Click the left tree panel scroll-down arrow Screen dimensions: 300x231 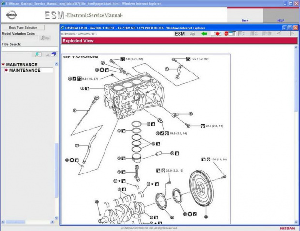(x=56, y=217)
